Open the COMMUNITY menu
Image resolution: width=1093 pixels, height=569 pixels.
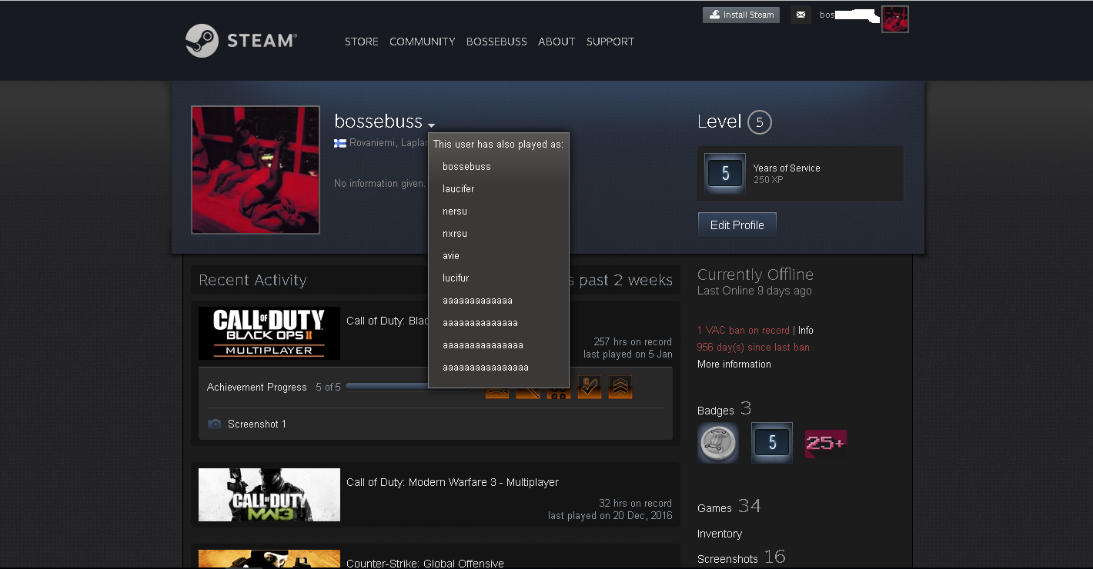[423, 42]
